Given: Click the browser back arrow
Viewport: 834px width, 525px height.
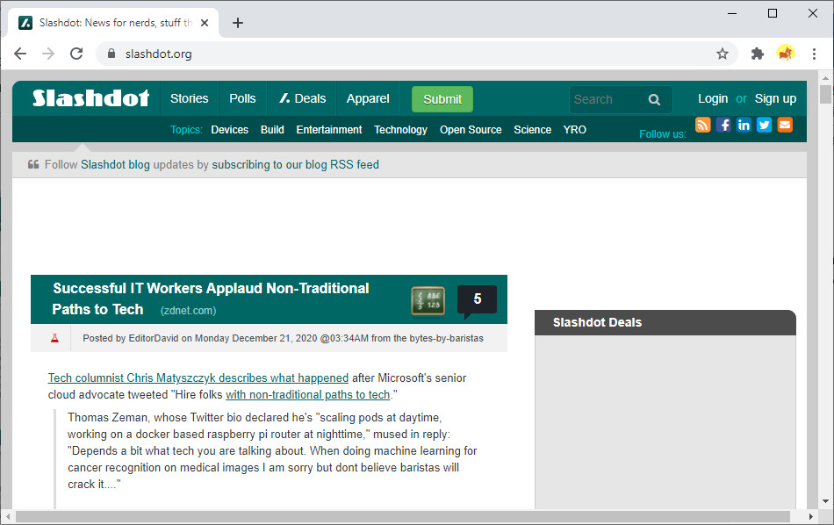Looking at the screenshot, I should [x=20, y=54].
